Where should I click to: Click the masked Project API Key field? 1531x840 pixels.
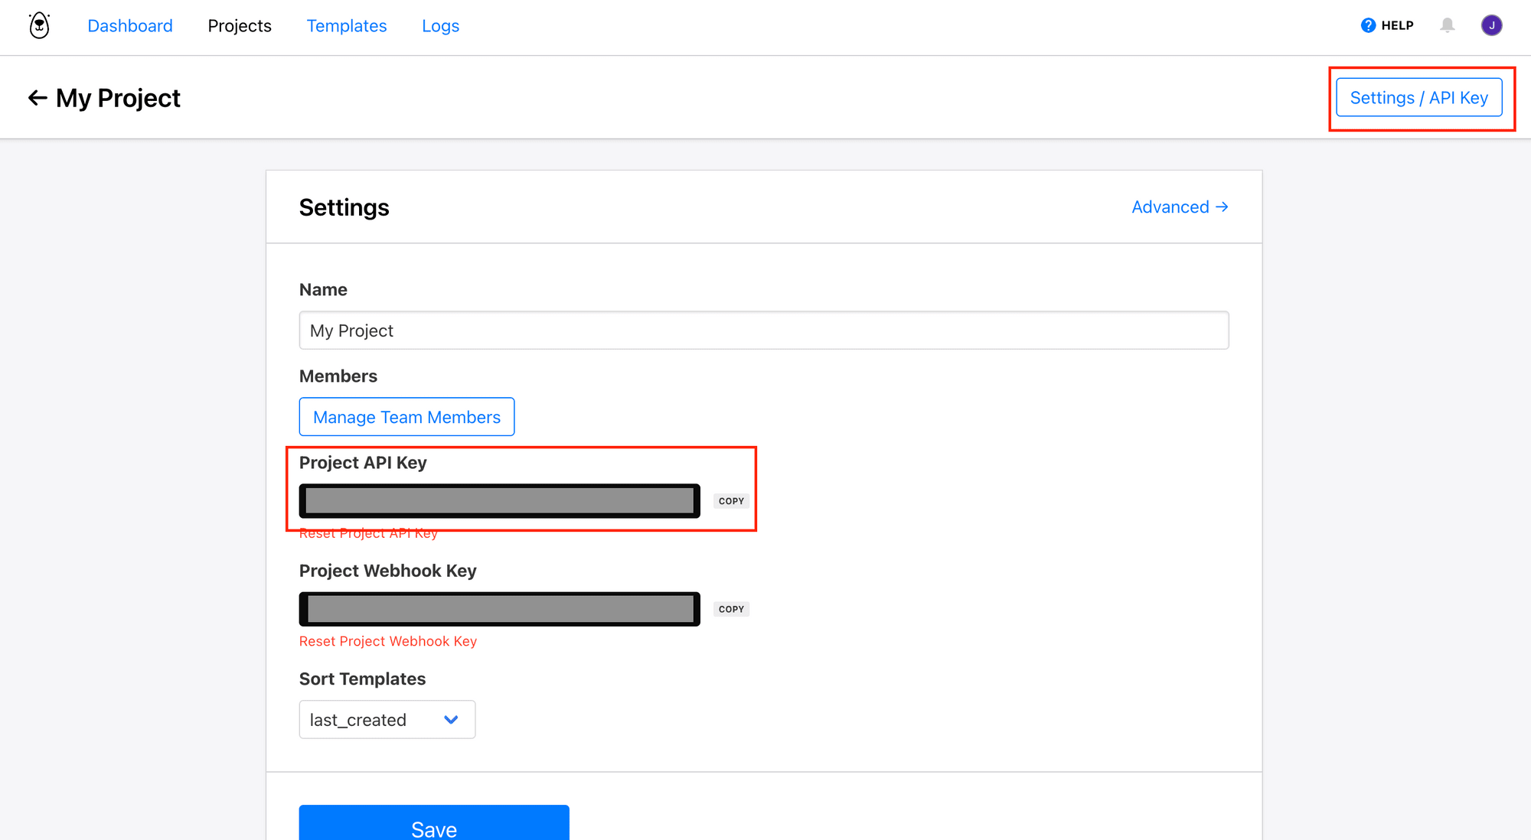pos(499,501)
